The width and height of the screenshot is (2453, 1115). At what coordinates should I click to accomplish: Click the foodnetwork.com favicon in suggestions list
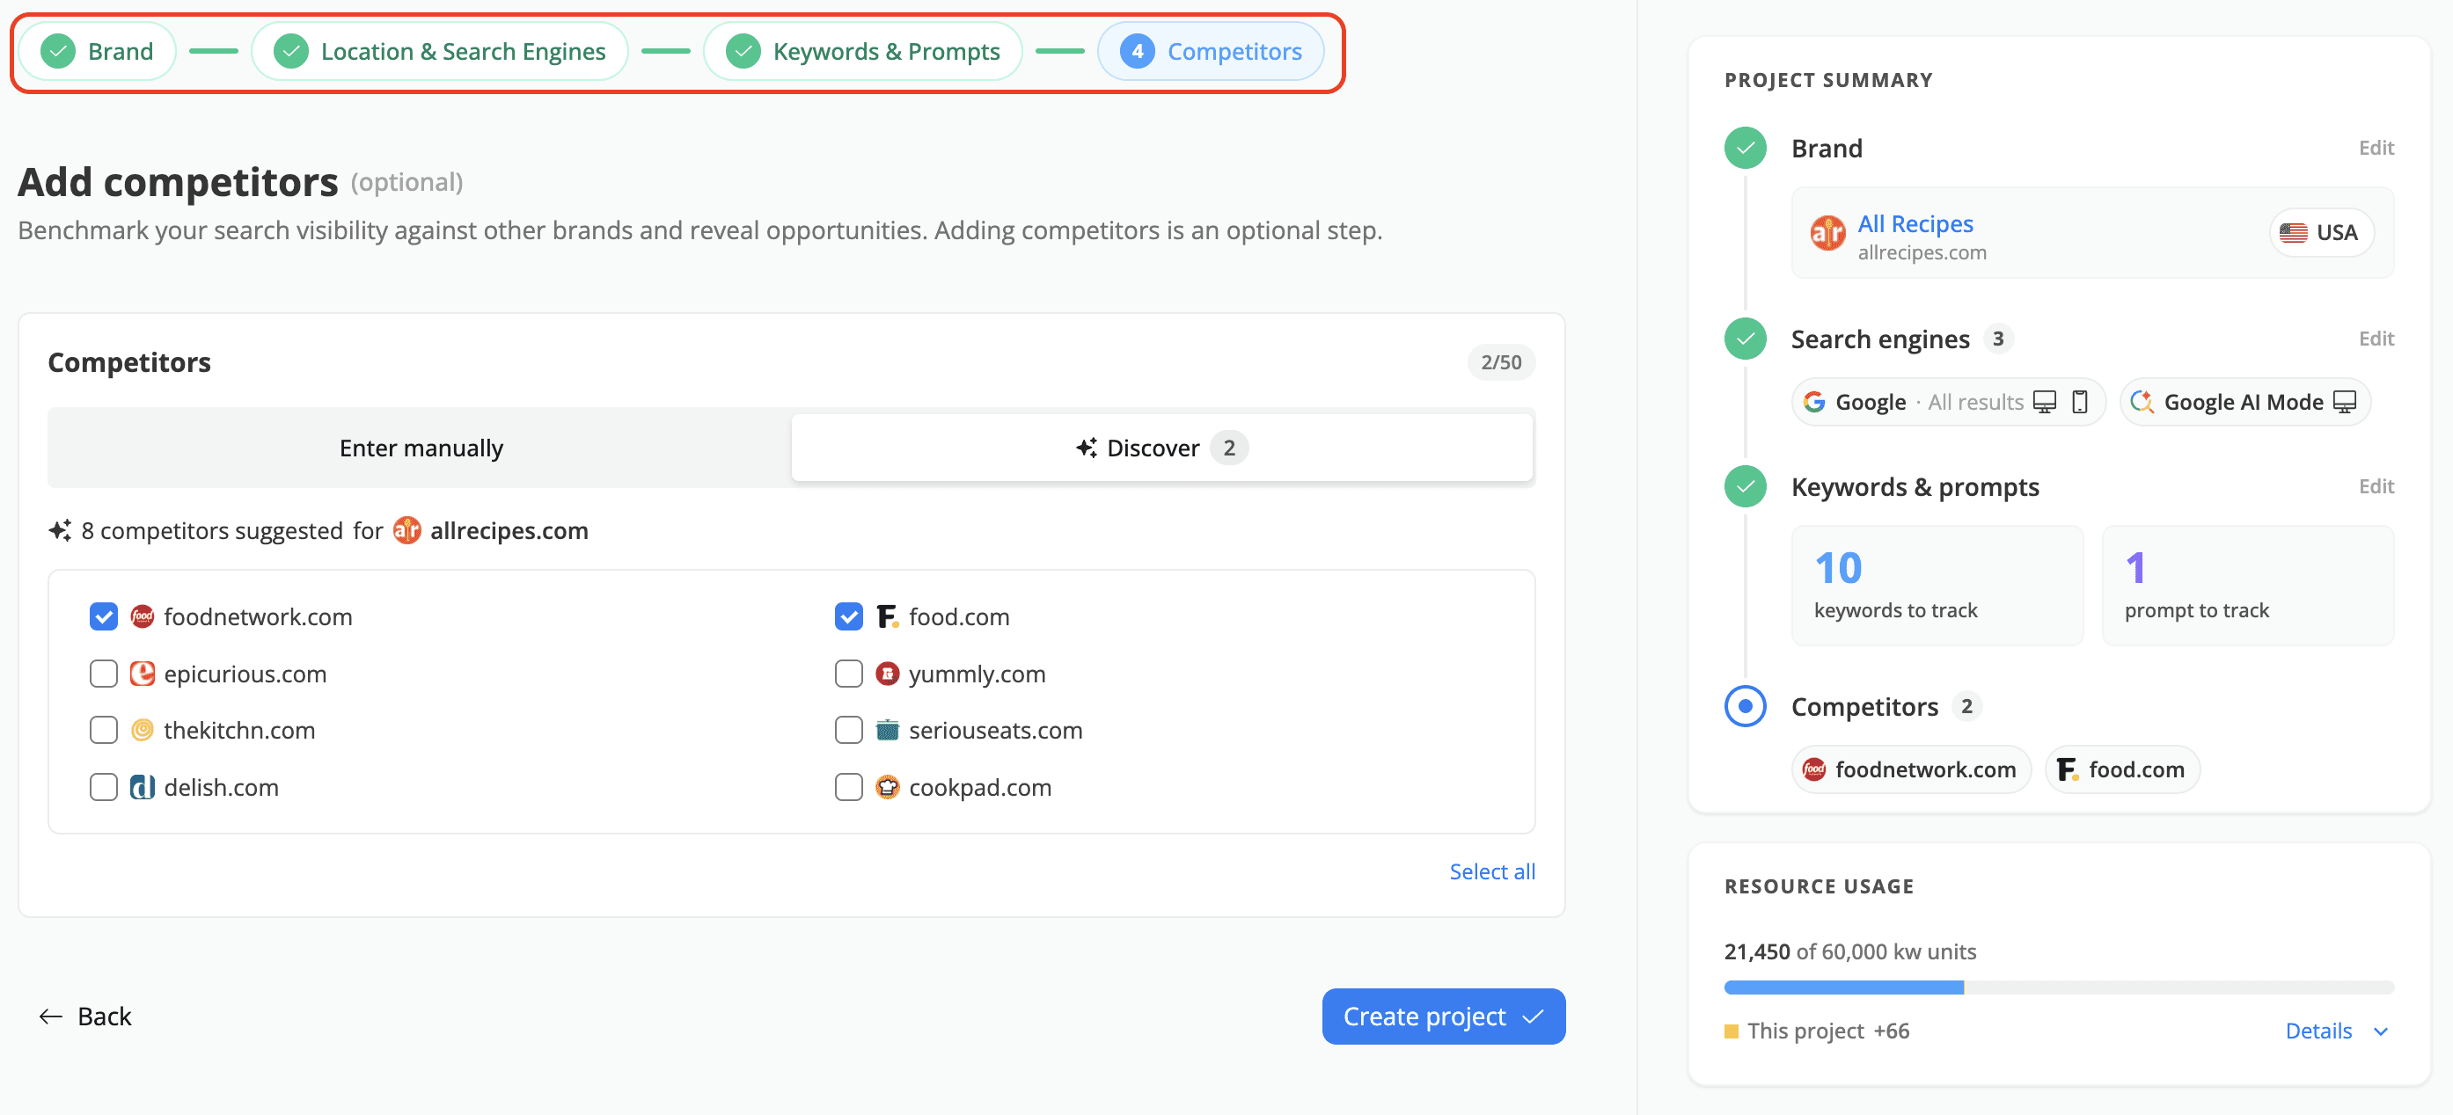(142, 616)
